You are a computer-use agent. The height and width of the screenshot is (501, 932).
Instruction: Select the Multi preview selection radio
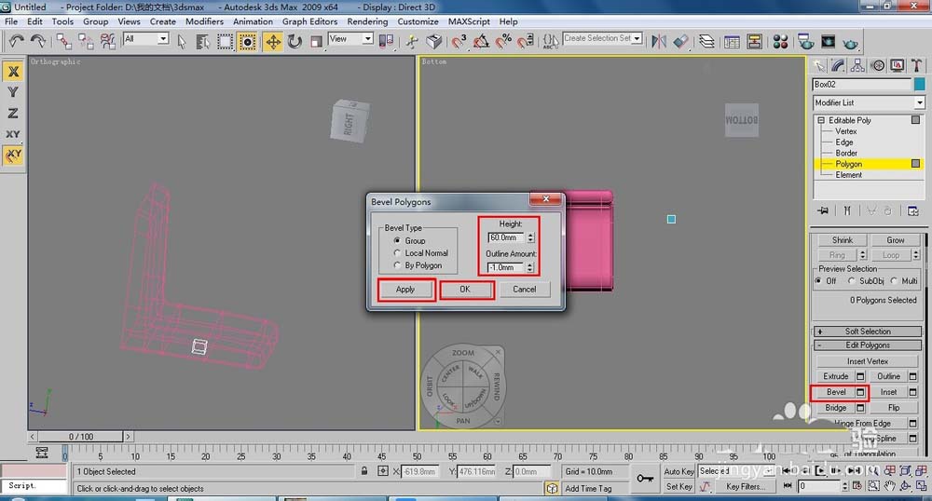(x=894, y=281)
